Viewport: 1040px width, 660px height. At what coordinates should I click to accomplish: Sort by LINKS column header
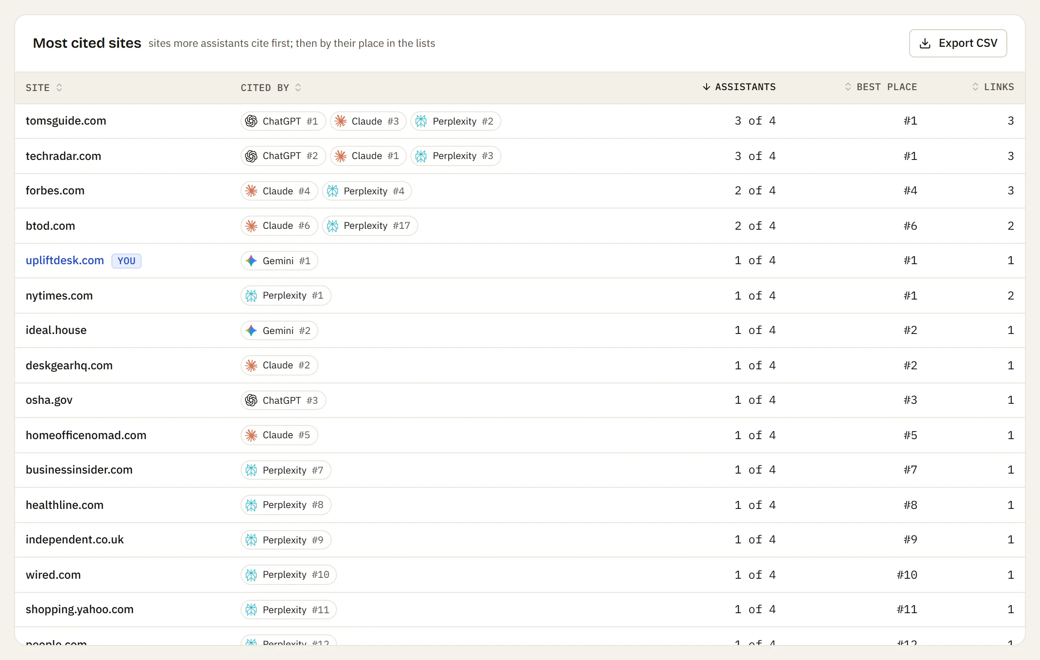click(x=993, y=87)
